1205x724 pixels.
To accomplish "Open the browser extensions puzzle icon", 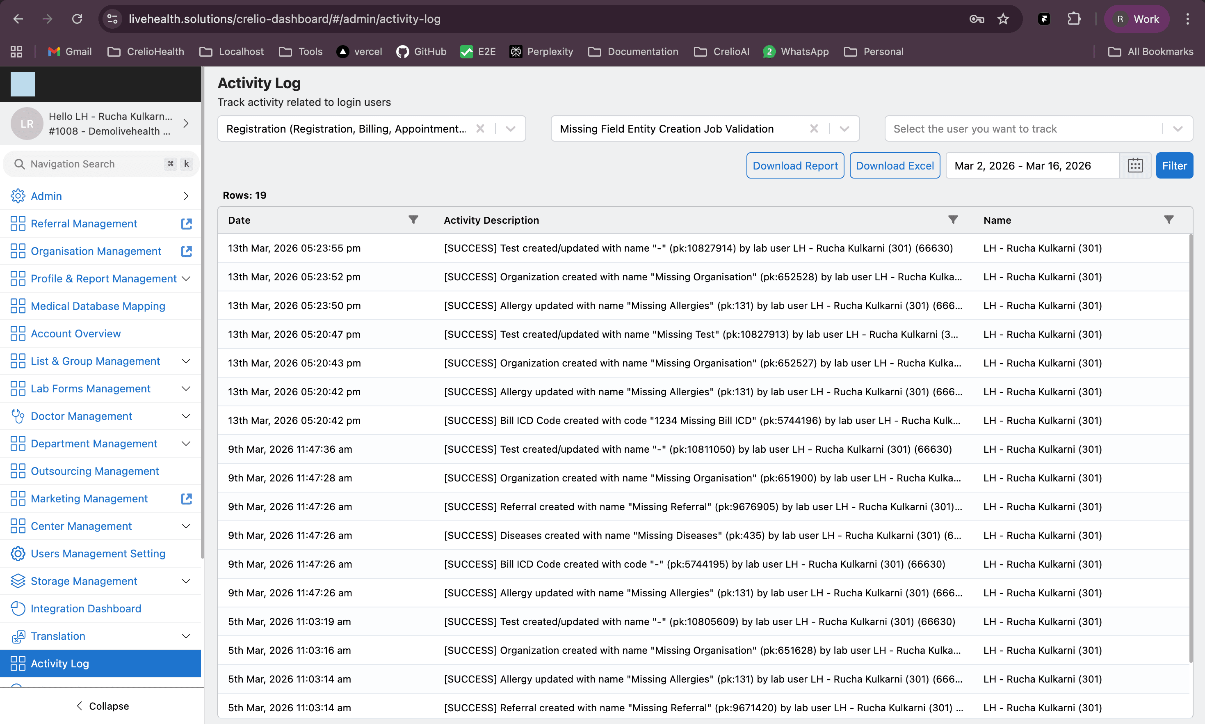I will pyautogui.click(x=1074, y=19).
